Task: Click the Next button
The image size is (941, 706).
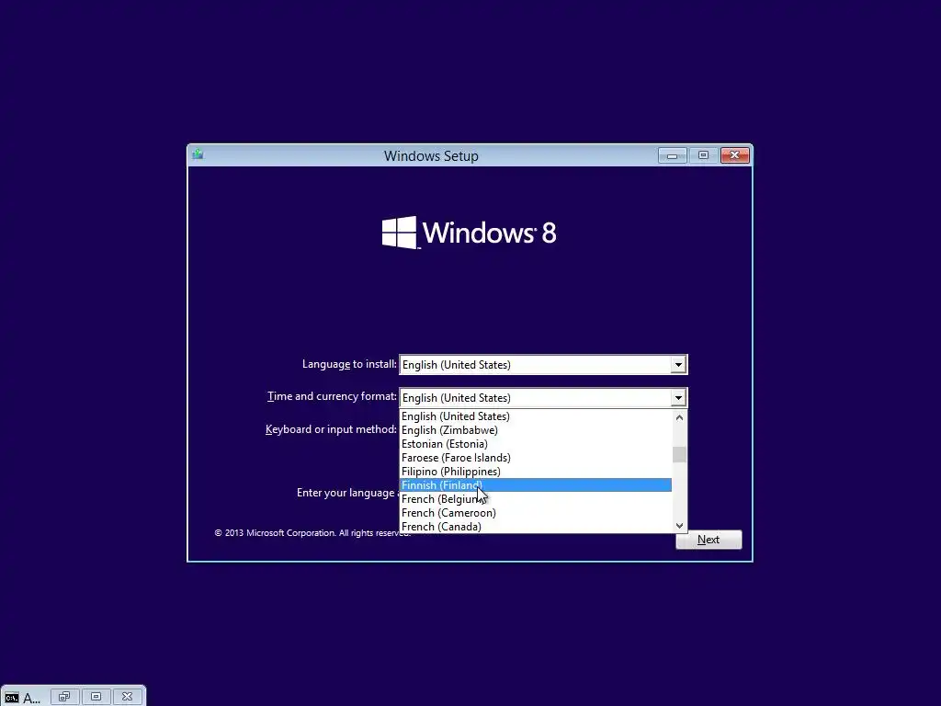Action: pos(709,539)
